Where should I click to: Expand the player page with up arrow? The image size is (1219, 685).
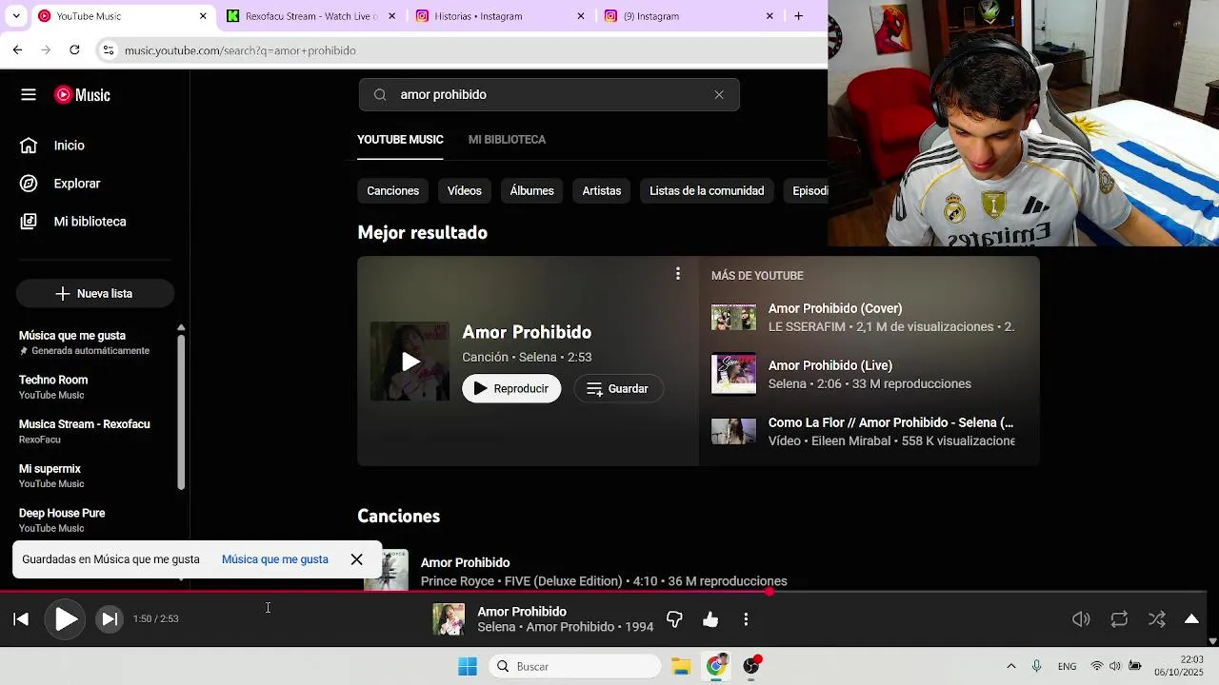(1191, 619)
